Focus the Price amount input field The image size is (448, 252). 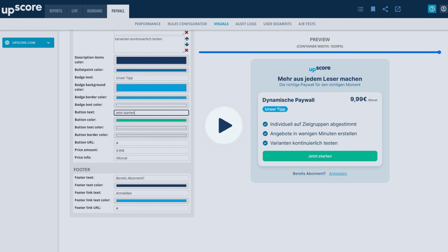[151, 150]
